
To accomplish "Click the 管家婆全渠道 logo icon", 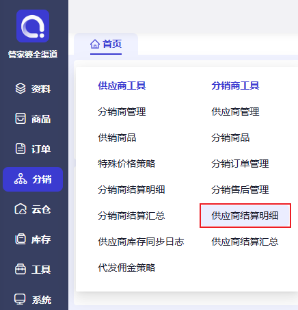I will [x=33, y=26].
